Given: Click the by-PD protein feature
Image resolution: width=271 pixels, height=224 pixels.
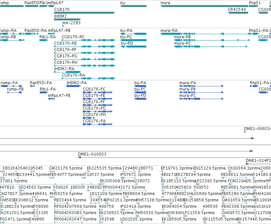Looking at the screenshot, I should click(140, 99).
